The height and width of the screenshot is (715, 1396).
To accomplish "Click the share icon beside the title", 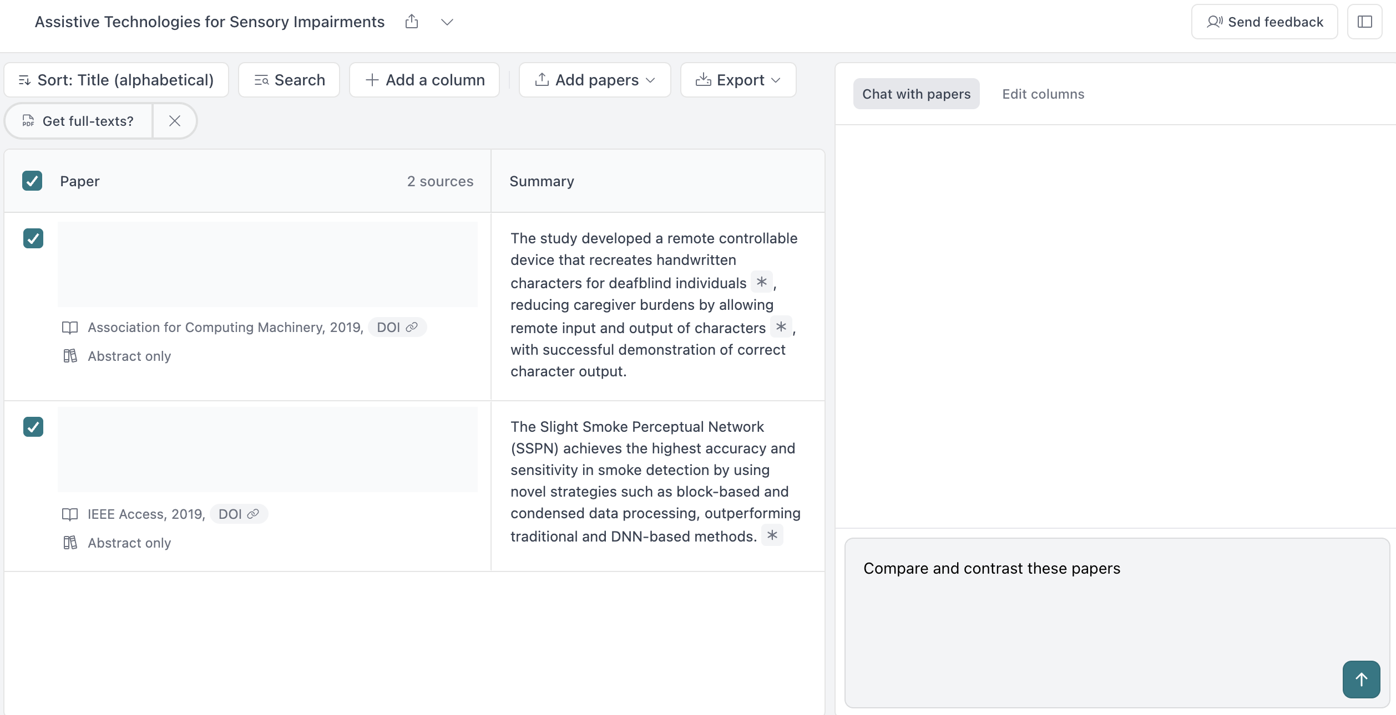I will tap(411, 22).
